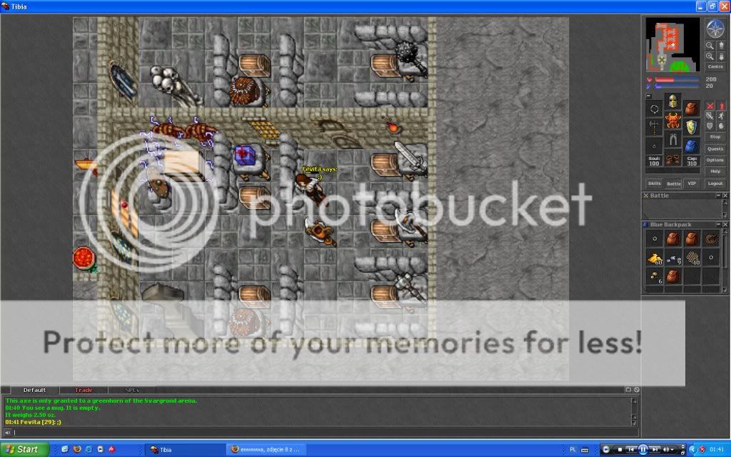The height and width of the screenshot is (457, 731).
Task: Open the Quests log
Action: click(715, 149)
